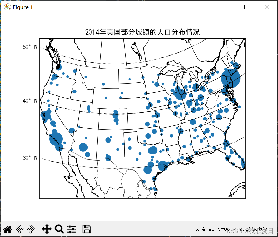Select the Home view tool

(x=7, y=229)
